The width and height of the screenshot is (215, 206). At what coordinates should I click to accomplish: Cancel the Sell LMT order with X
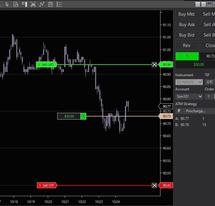(x=154, y=65)
